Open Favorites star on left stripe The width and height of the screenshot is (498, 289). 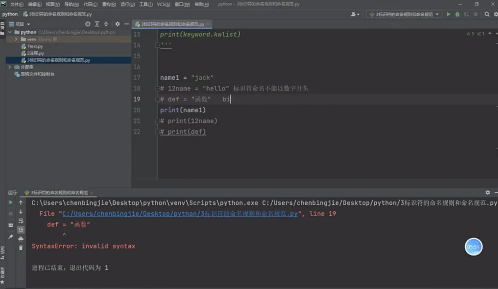point(3,281)
